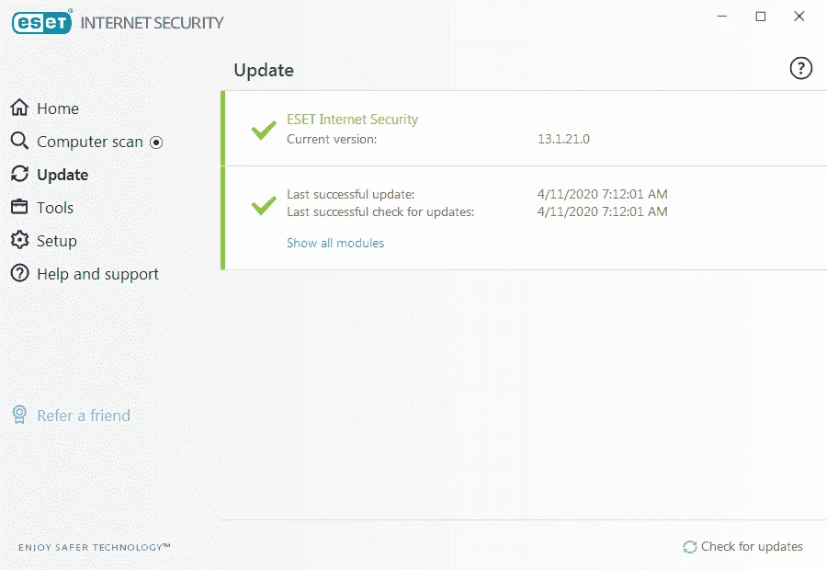Open Refer a friend link
This screenshot has width=827, height=570.
(x=84, y=416)
